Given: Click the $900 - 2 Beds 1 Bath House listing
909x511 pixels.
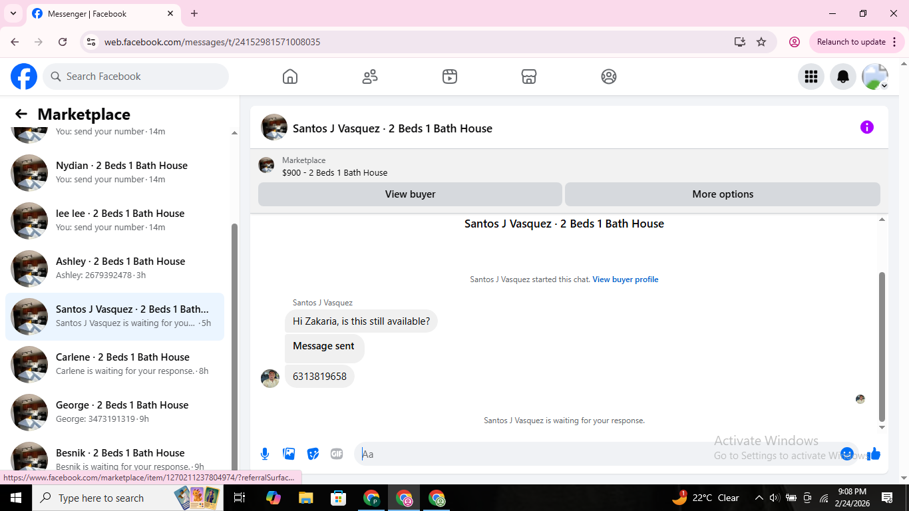Looking at the screenshot, I should [x=335, y=172].
